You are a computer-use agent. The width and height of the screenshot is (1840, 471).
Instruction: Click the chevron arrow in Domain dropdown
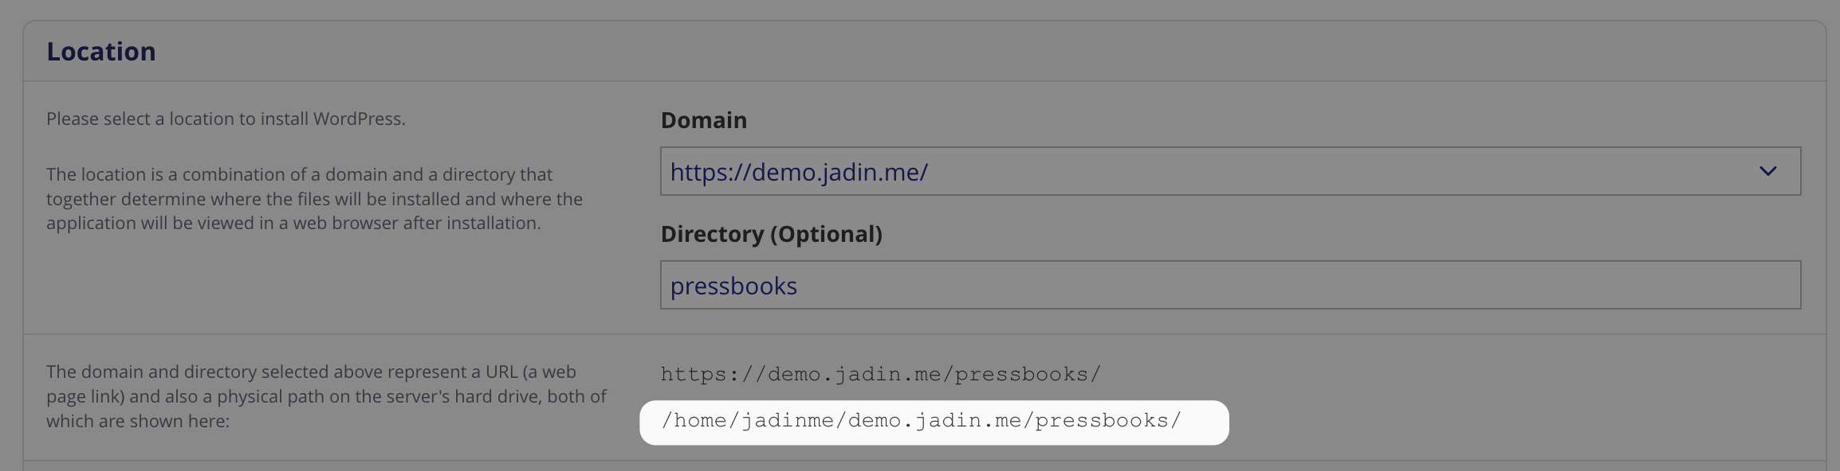[x=1767, y=171]
